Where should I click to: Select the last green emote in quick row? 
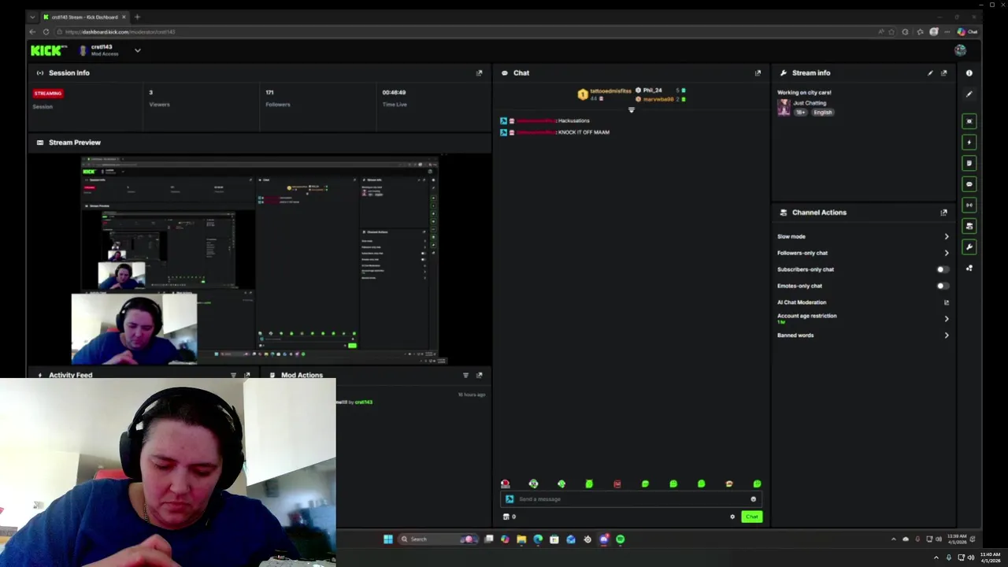757,484
